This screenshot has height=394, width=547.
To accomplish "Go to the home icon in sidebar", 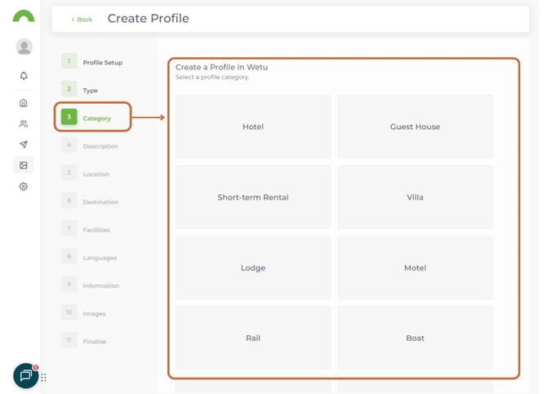I will click(x=24, y=103).
